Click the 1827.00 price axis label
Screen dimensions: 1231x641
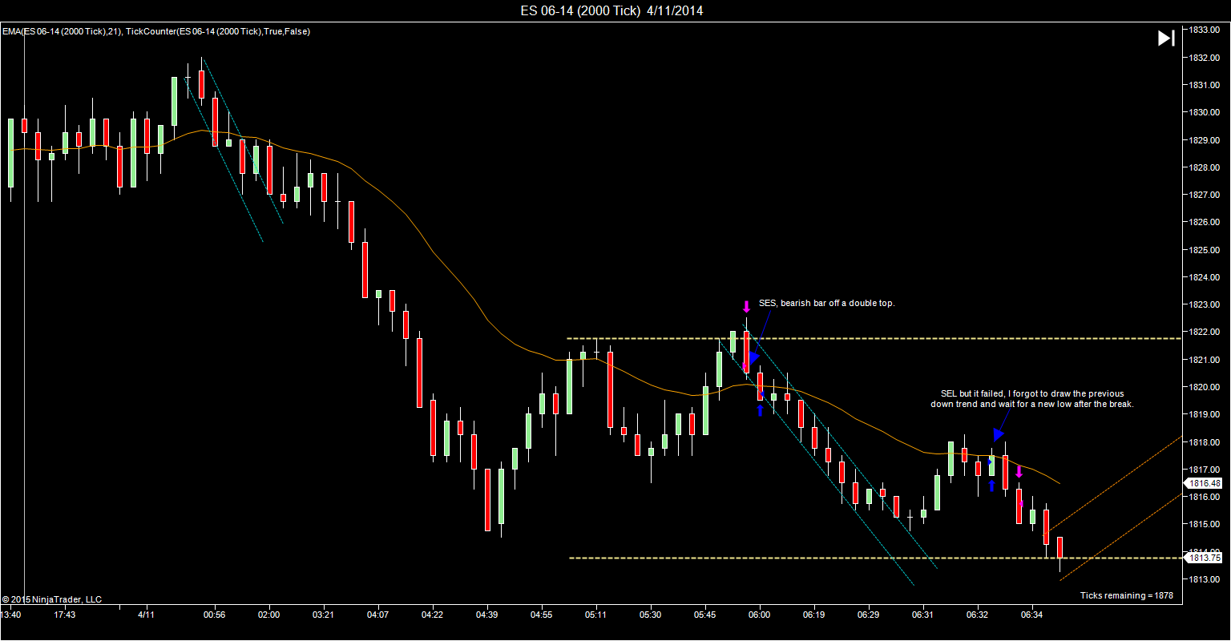[1204, 195]
